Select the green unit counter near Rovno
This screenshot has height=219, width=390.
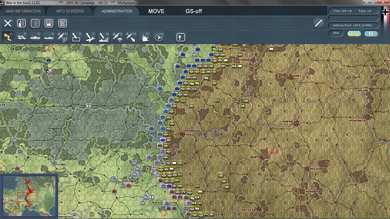tap(54, 163)
